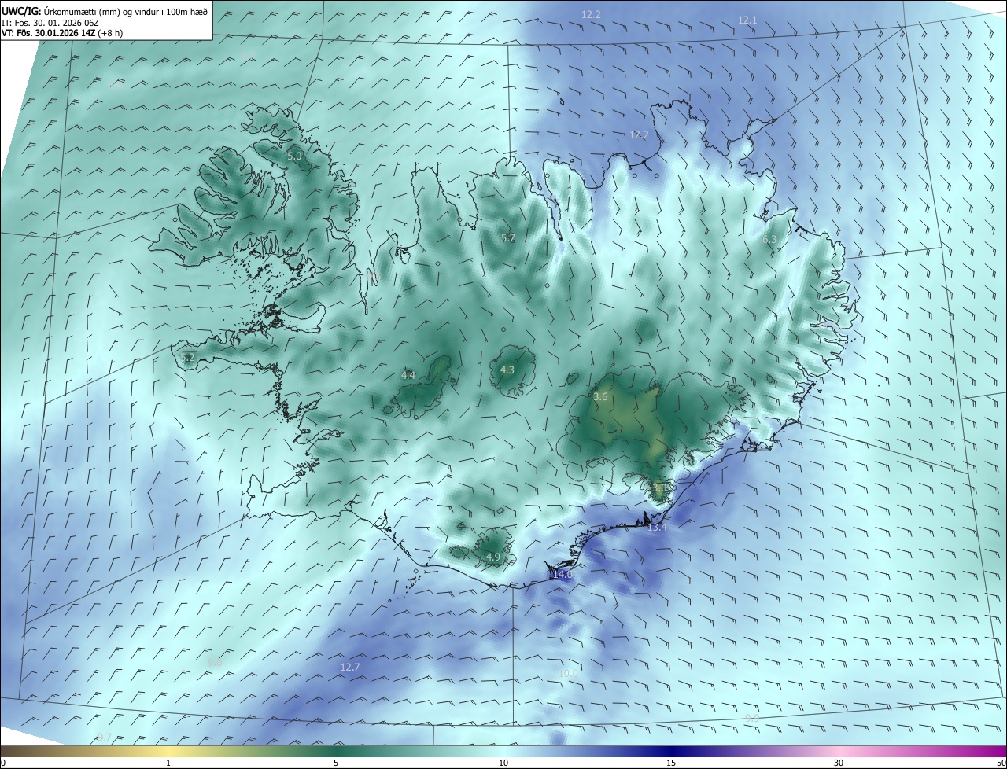
Task: Select the 14.0 value label
Action: [563, 575]
